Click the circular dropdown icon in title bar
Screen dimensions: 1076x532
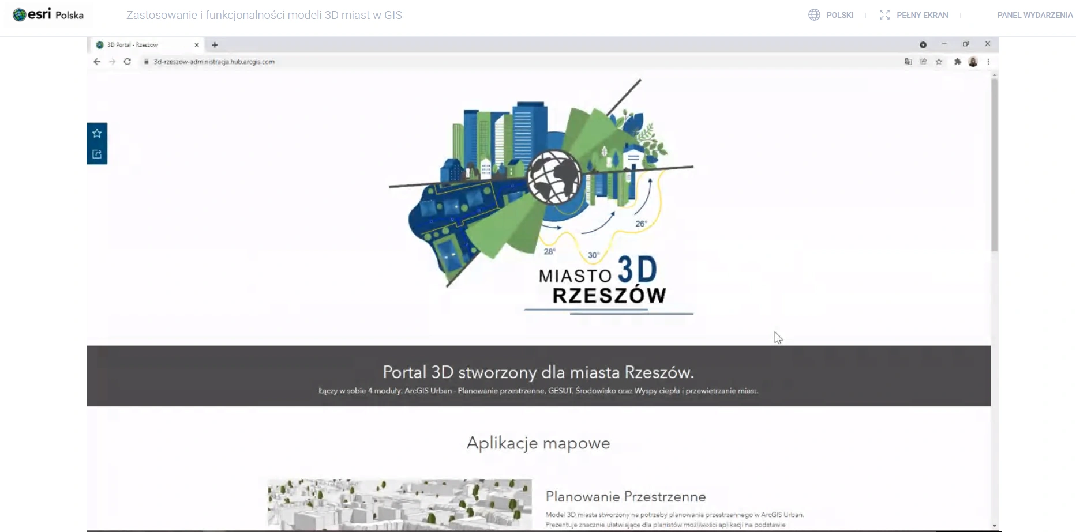click(923, 45)
